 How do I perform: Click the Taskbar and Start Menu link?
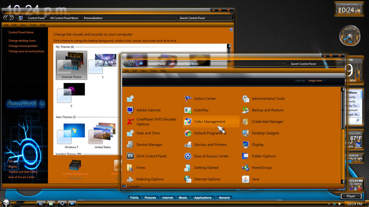click(x=23, y=172)
